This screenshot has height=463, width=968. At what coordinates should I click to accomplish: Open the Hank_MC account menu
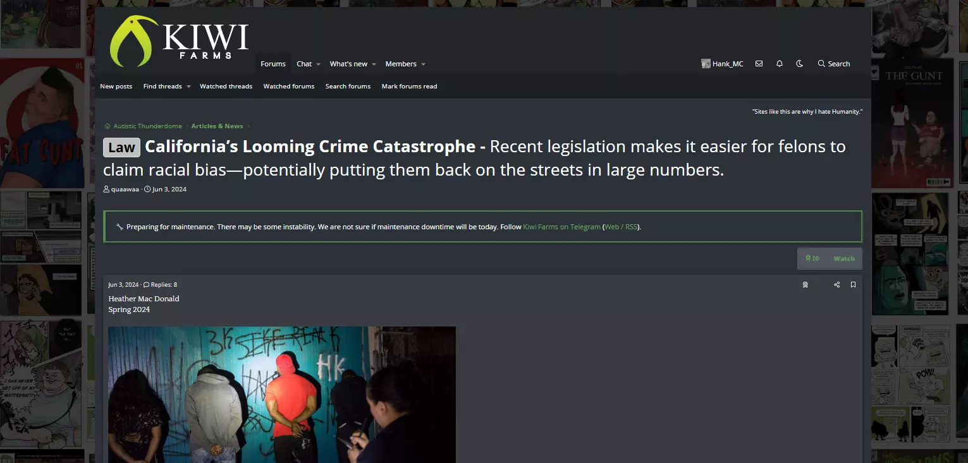pyautogui.click(x=728, y=64)
